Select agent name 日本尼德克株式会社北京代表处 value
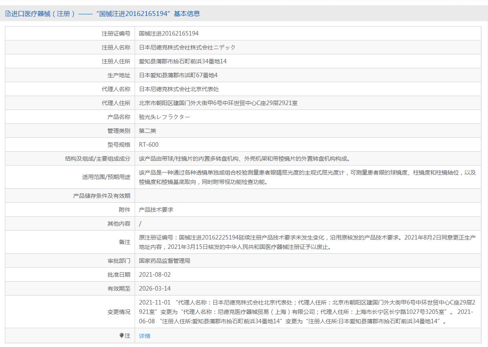The image size is (488, 347). coord(179,89)
